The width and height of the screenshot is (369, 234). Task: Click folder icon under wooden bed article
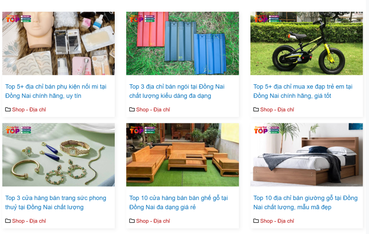[x=256, y=221]
